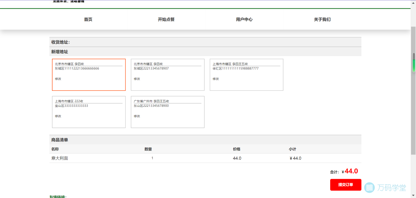Click the 上海市市辖区 李四王五收 address title

230,64
